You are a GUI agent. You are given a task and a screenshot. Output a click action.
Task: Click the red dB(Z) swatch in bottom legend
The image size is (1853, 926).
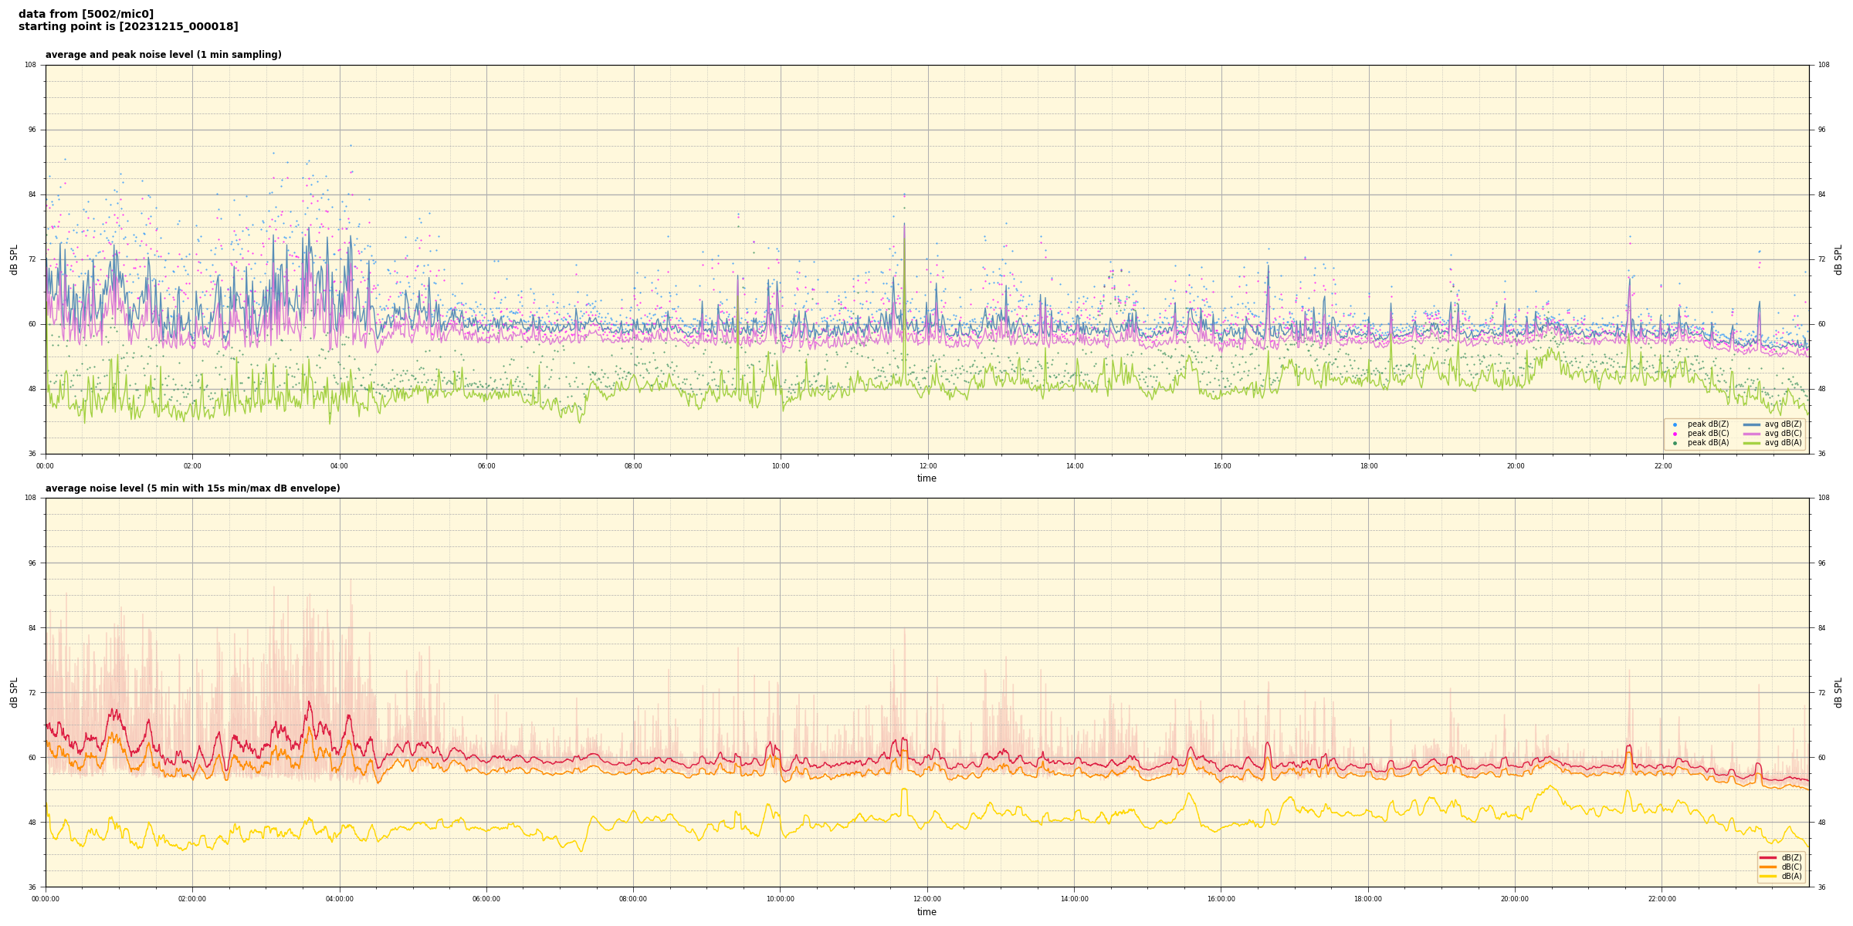(1768, 857)
